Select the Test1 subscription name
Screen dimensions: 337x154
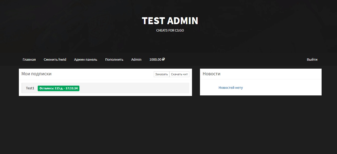pyautogui.click(x=30, y=88)
